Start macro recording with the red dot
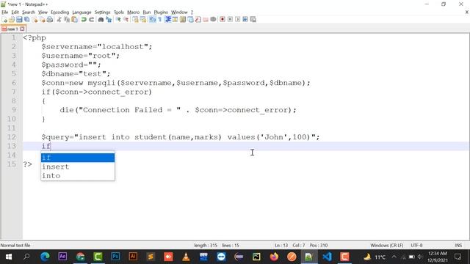470x264 pixels. point(223,20)
